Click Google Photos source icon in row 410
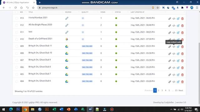 67,39
